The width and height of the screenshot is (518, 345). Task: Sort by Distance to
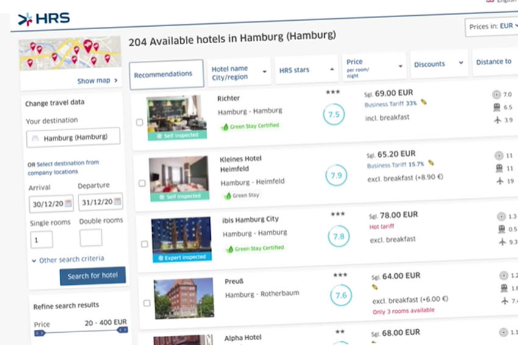click(495, 61)
